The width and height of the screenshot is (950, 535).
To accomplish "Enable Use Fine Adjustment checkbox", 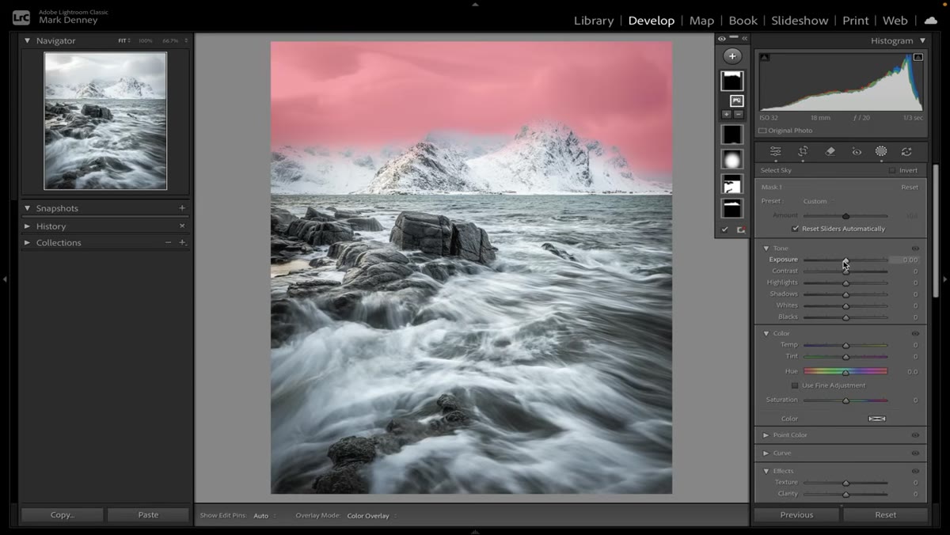I will (x=795, y=385).
